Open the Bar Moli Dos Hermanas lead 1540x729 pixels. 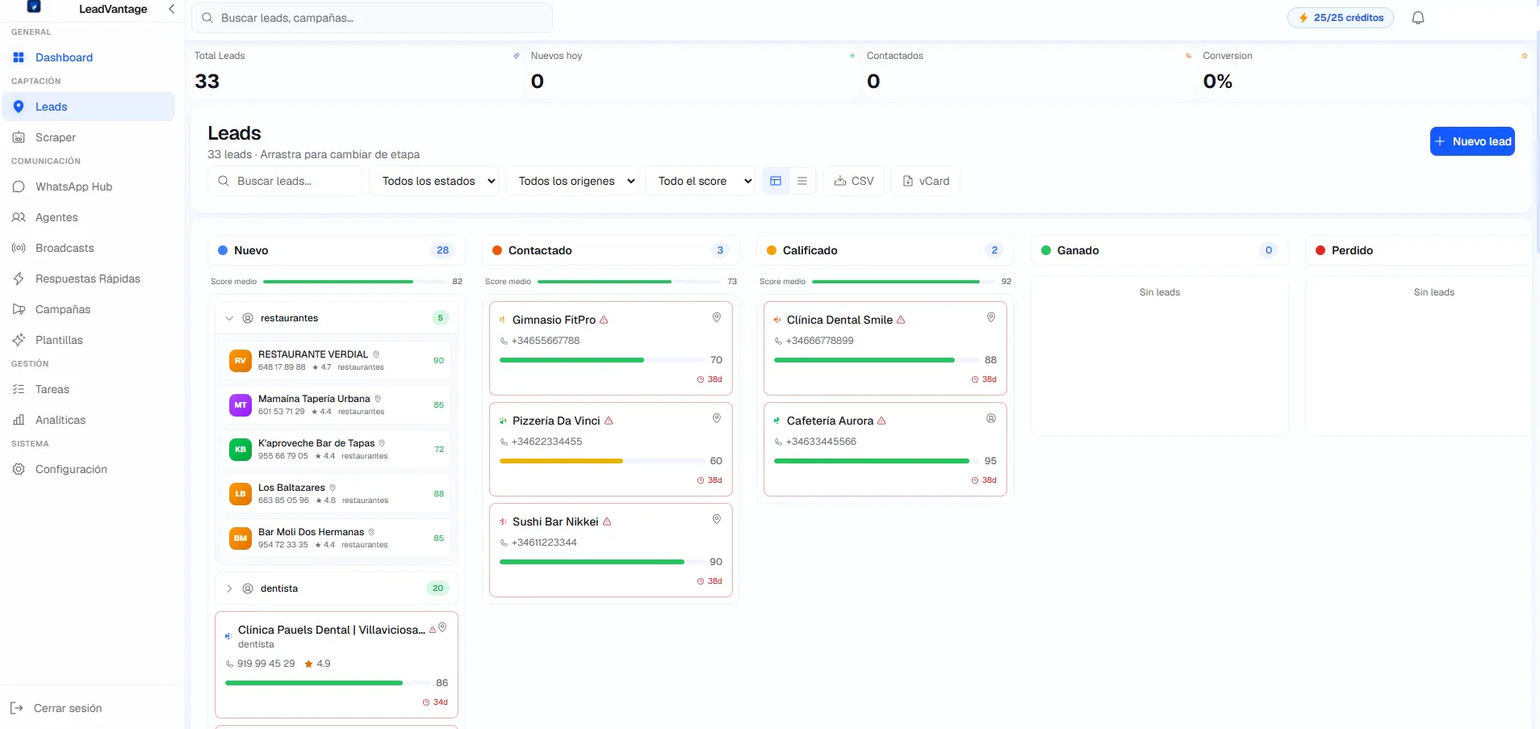337,538
